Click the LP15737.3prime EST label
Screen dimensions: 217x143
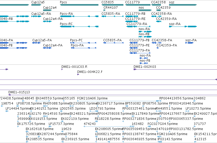pyautogui.click(x=61, y=124)
